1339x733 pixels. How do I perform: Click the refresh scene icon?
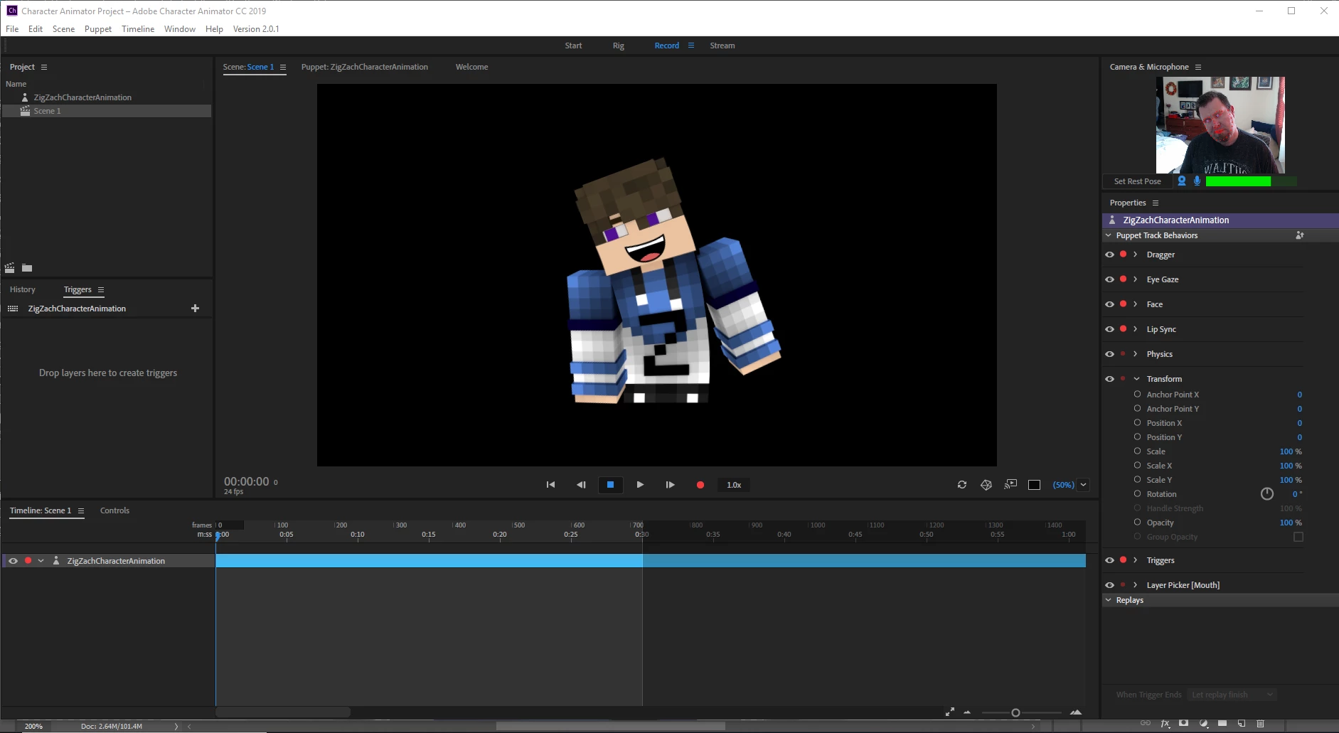tap(962, 485)
